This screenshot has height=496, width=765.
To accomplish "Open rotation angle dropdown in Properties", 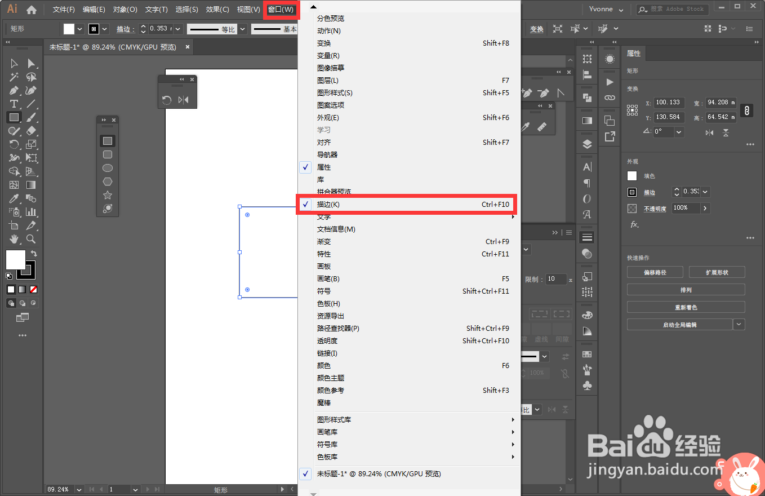I will click(x=679, y=132).
